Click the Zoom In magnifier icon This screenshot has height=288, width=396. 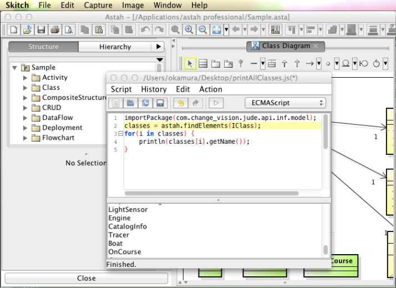click(189, 30)
